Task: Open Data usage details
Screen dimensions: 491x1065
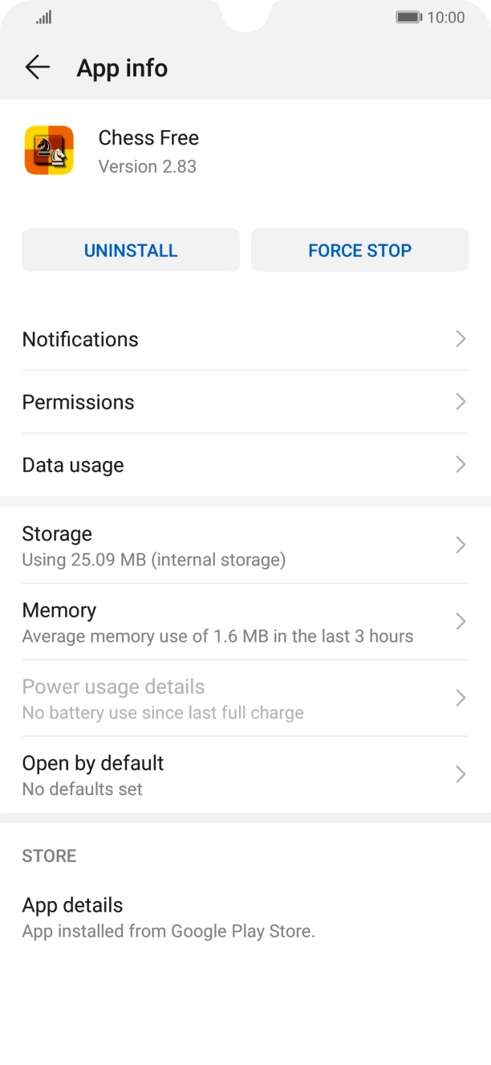Action: (x=74, y=465)
